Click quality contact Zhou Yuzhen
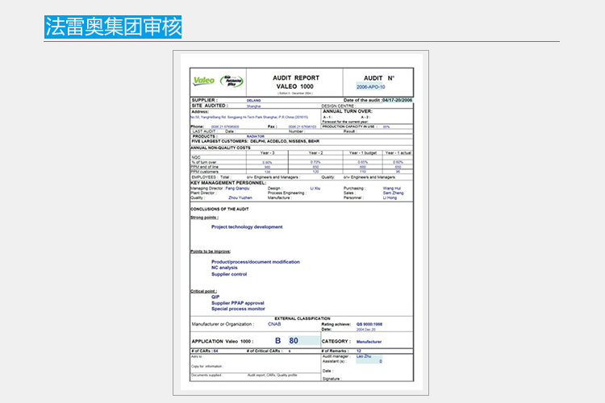Image resolution: width=605 pixels, height=403 pixels. pyautogui.click(x=240, y=197)
